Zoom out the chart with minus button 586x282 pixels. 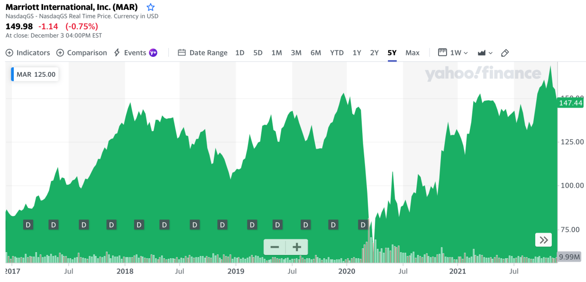coord(275,247)
